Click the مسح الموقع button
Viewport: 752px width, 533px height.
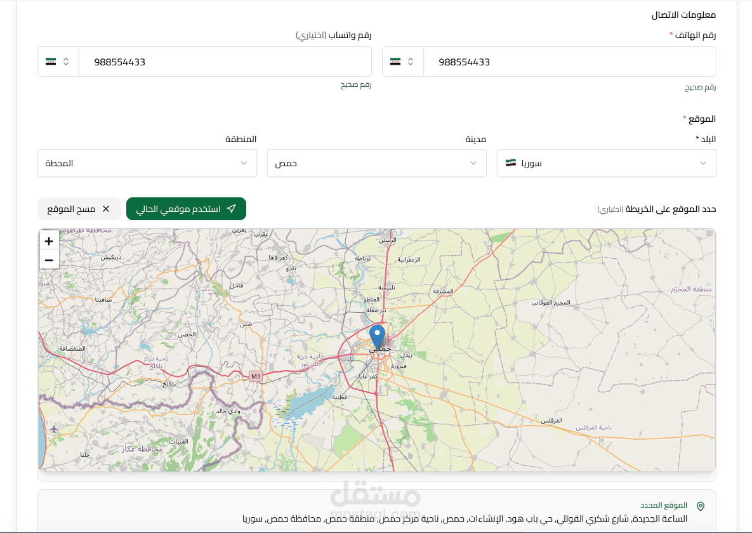tap(79, 209)
